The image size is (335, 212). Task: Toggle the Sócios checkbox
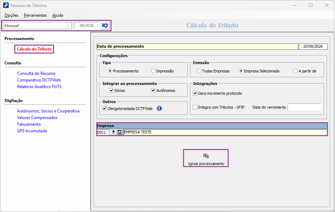(111, 90)
